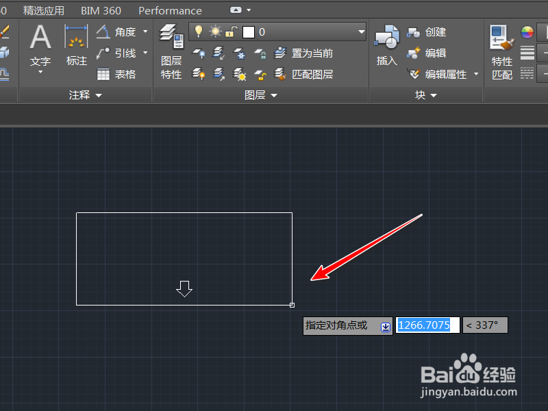Click the Unisolate layer icon

219,74
